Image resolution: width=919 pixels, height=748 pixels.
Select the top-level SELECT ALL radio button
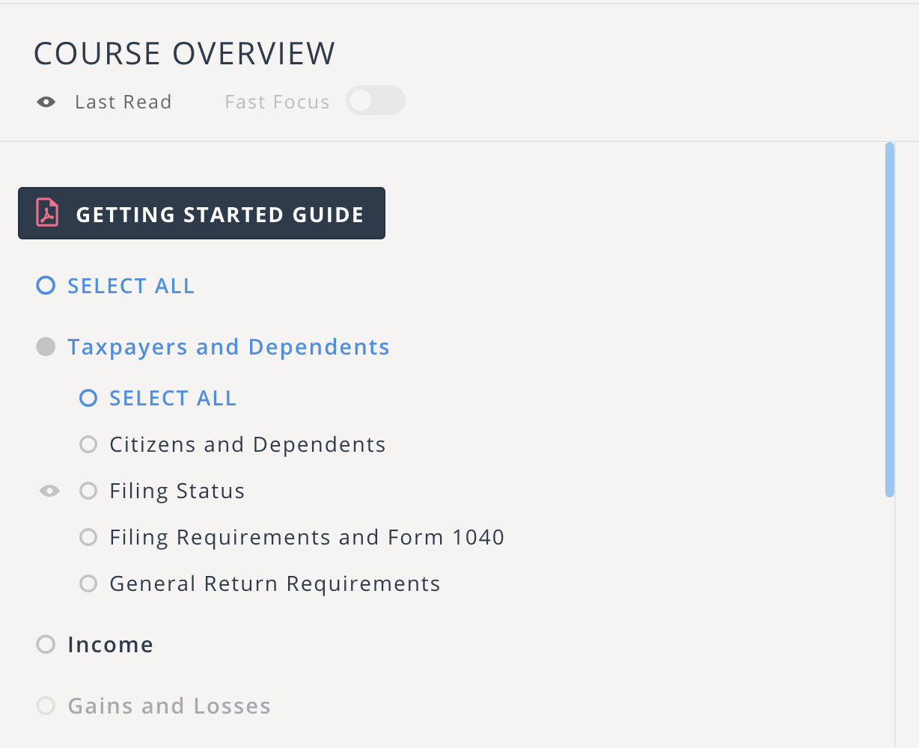click(x=44, y=285)
